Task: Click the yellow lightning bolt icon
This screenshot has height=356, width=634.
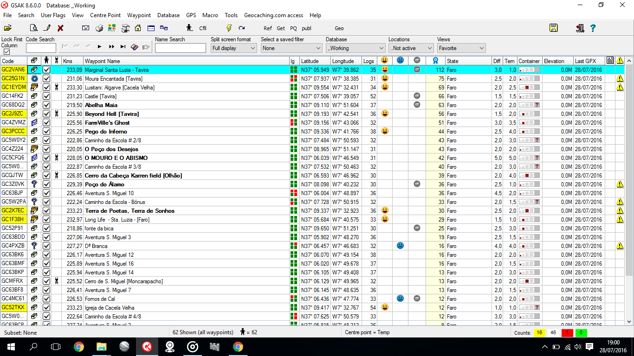Action: coord(229,28)
